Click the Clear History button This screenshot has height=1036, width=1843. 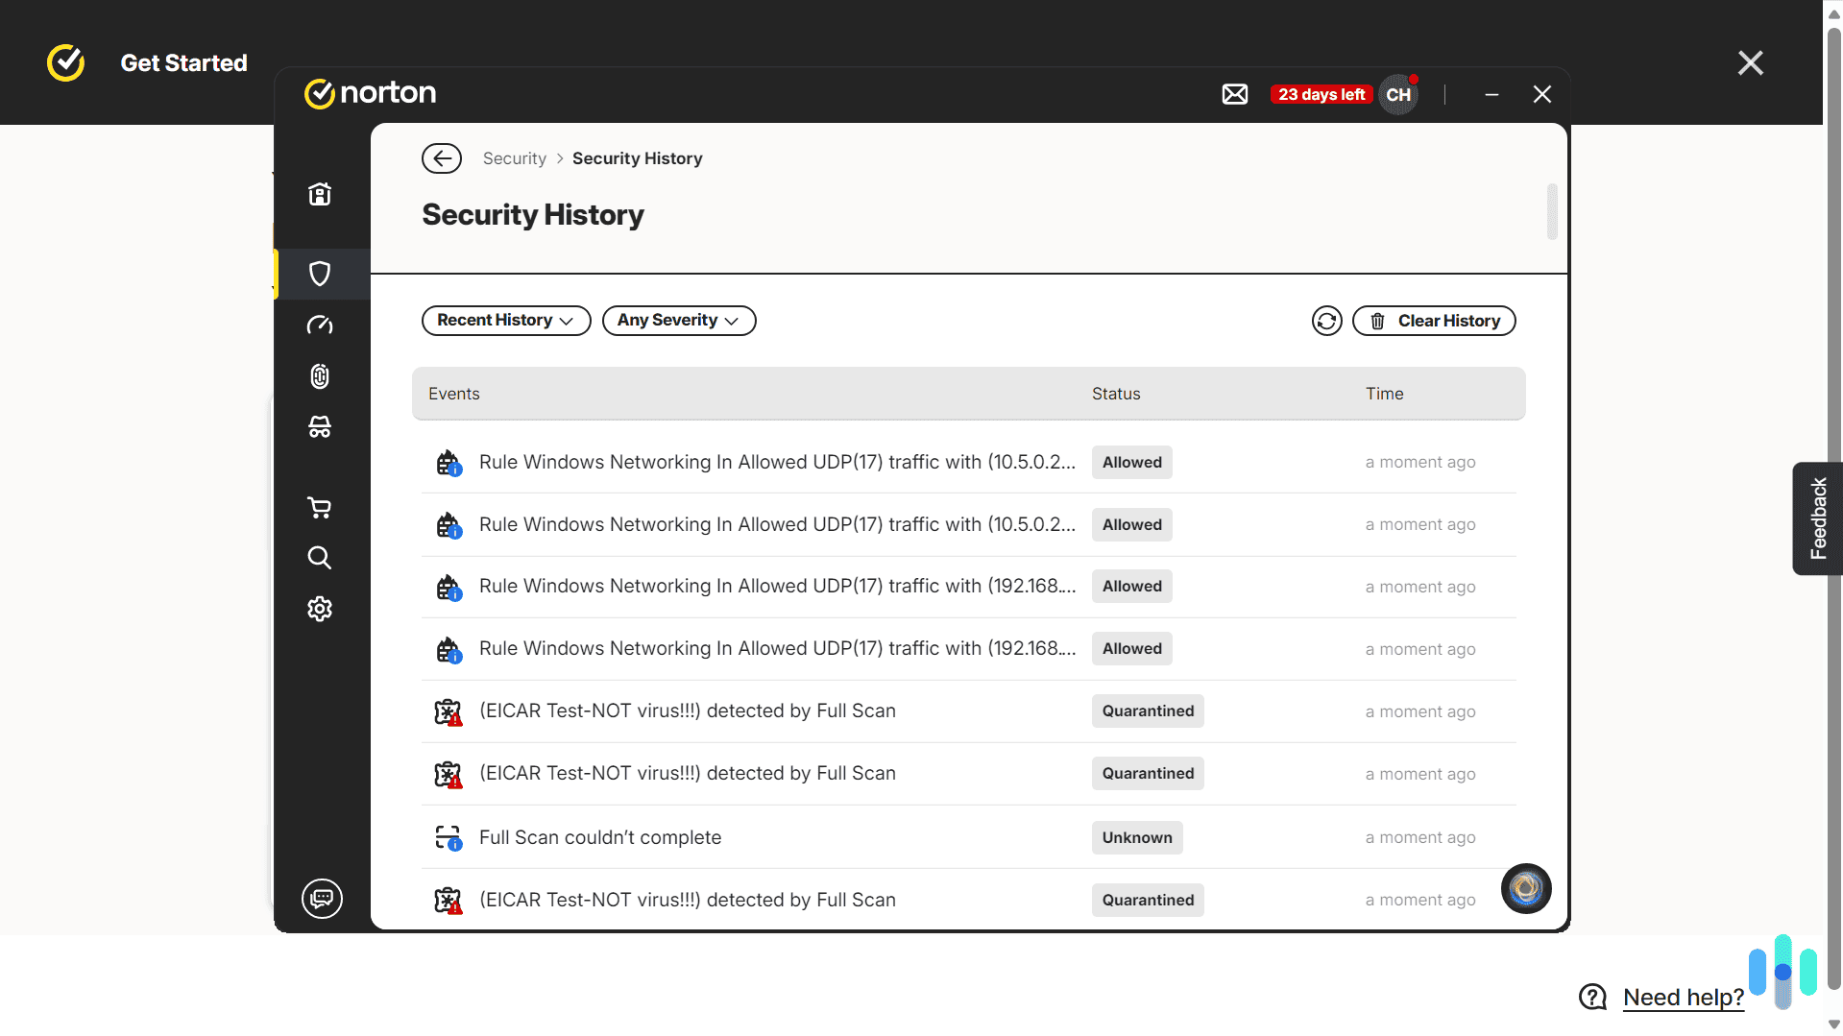click(1434, 321)
